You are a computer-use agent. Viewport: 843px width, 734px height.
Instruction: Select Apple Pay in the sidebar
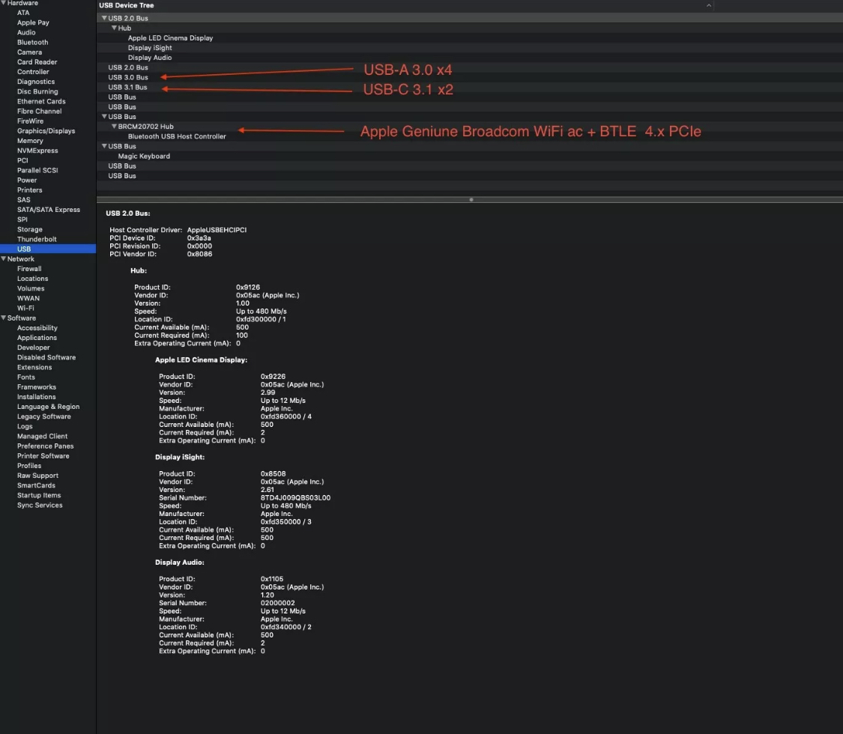(33, 22)
